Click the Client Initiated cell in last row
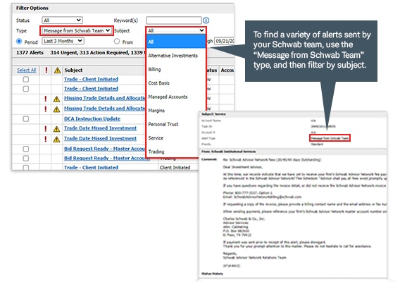The width and height of the screenshot is (400, 282). (175, 168)
